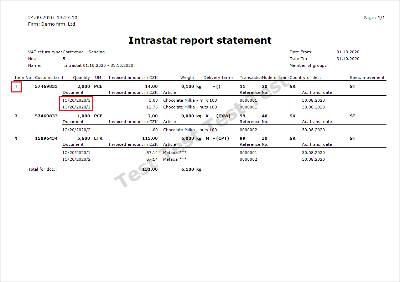This screenshot has width=400, height=282.
Task: Click 'Firm: Demo firm, Ltd.' header line
Action: click(52, 24)
